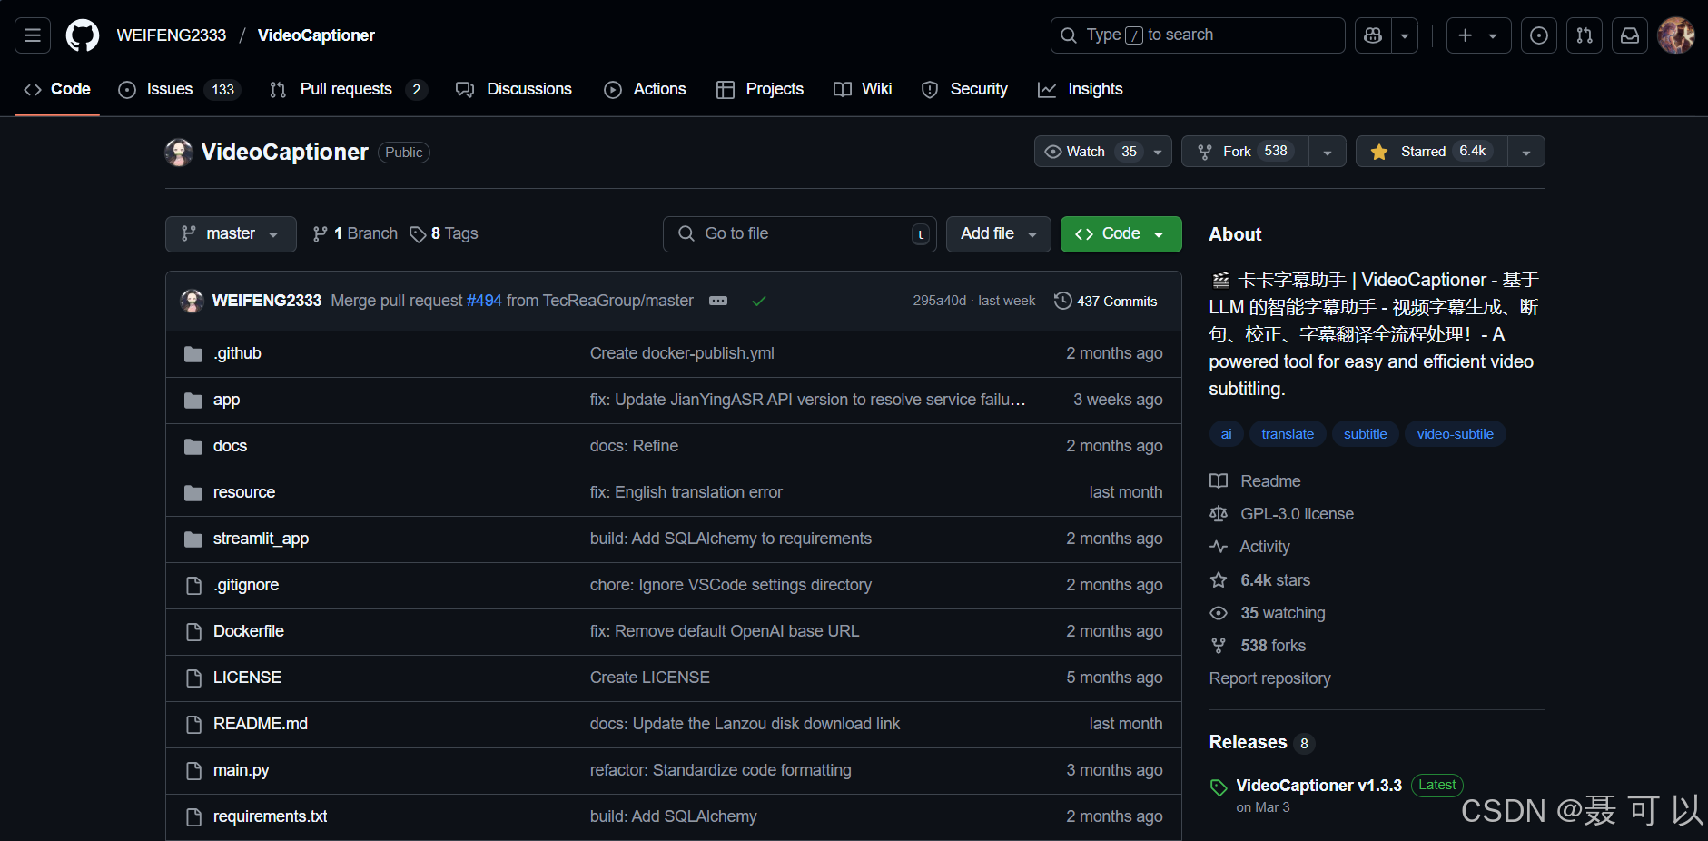Open the green Code clone dropdown
Screen dimensions: 1708x841
[x=1121, y=234]
